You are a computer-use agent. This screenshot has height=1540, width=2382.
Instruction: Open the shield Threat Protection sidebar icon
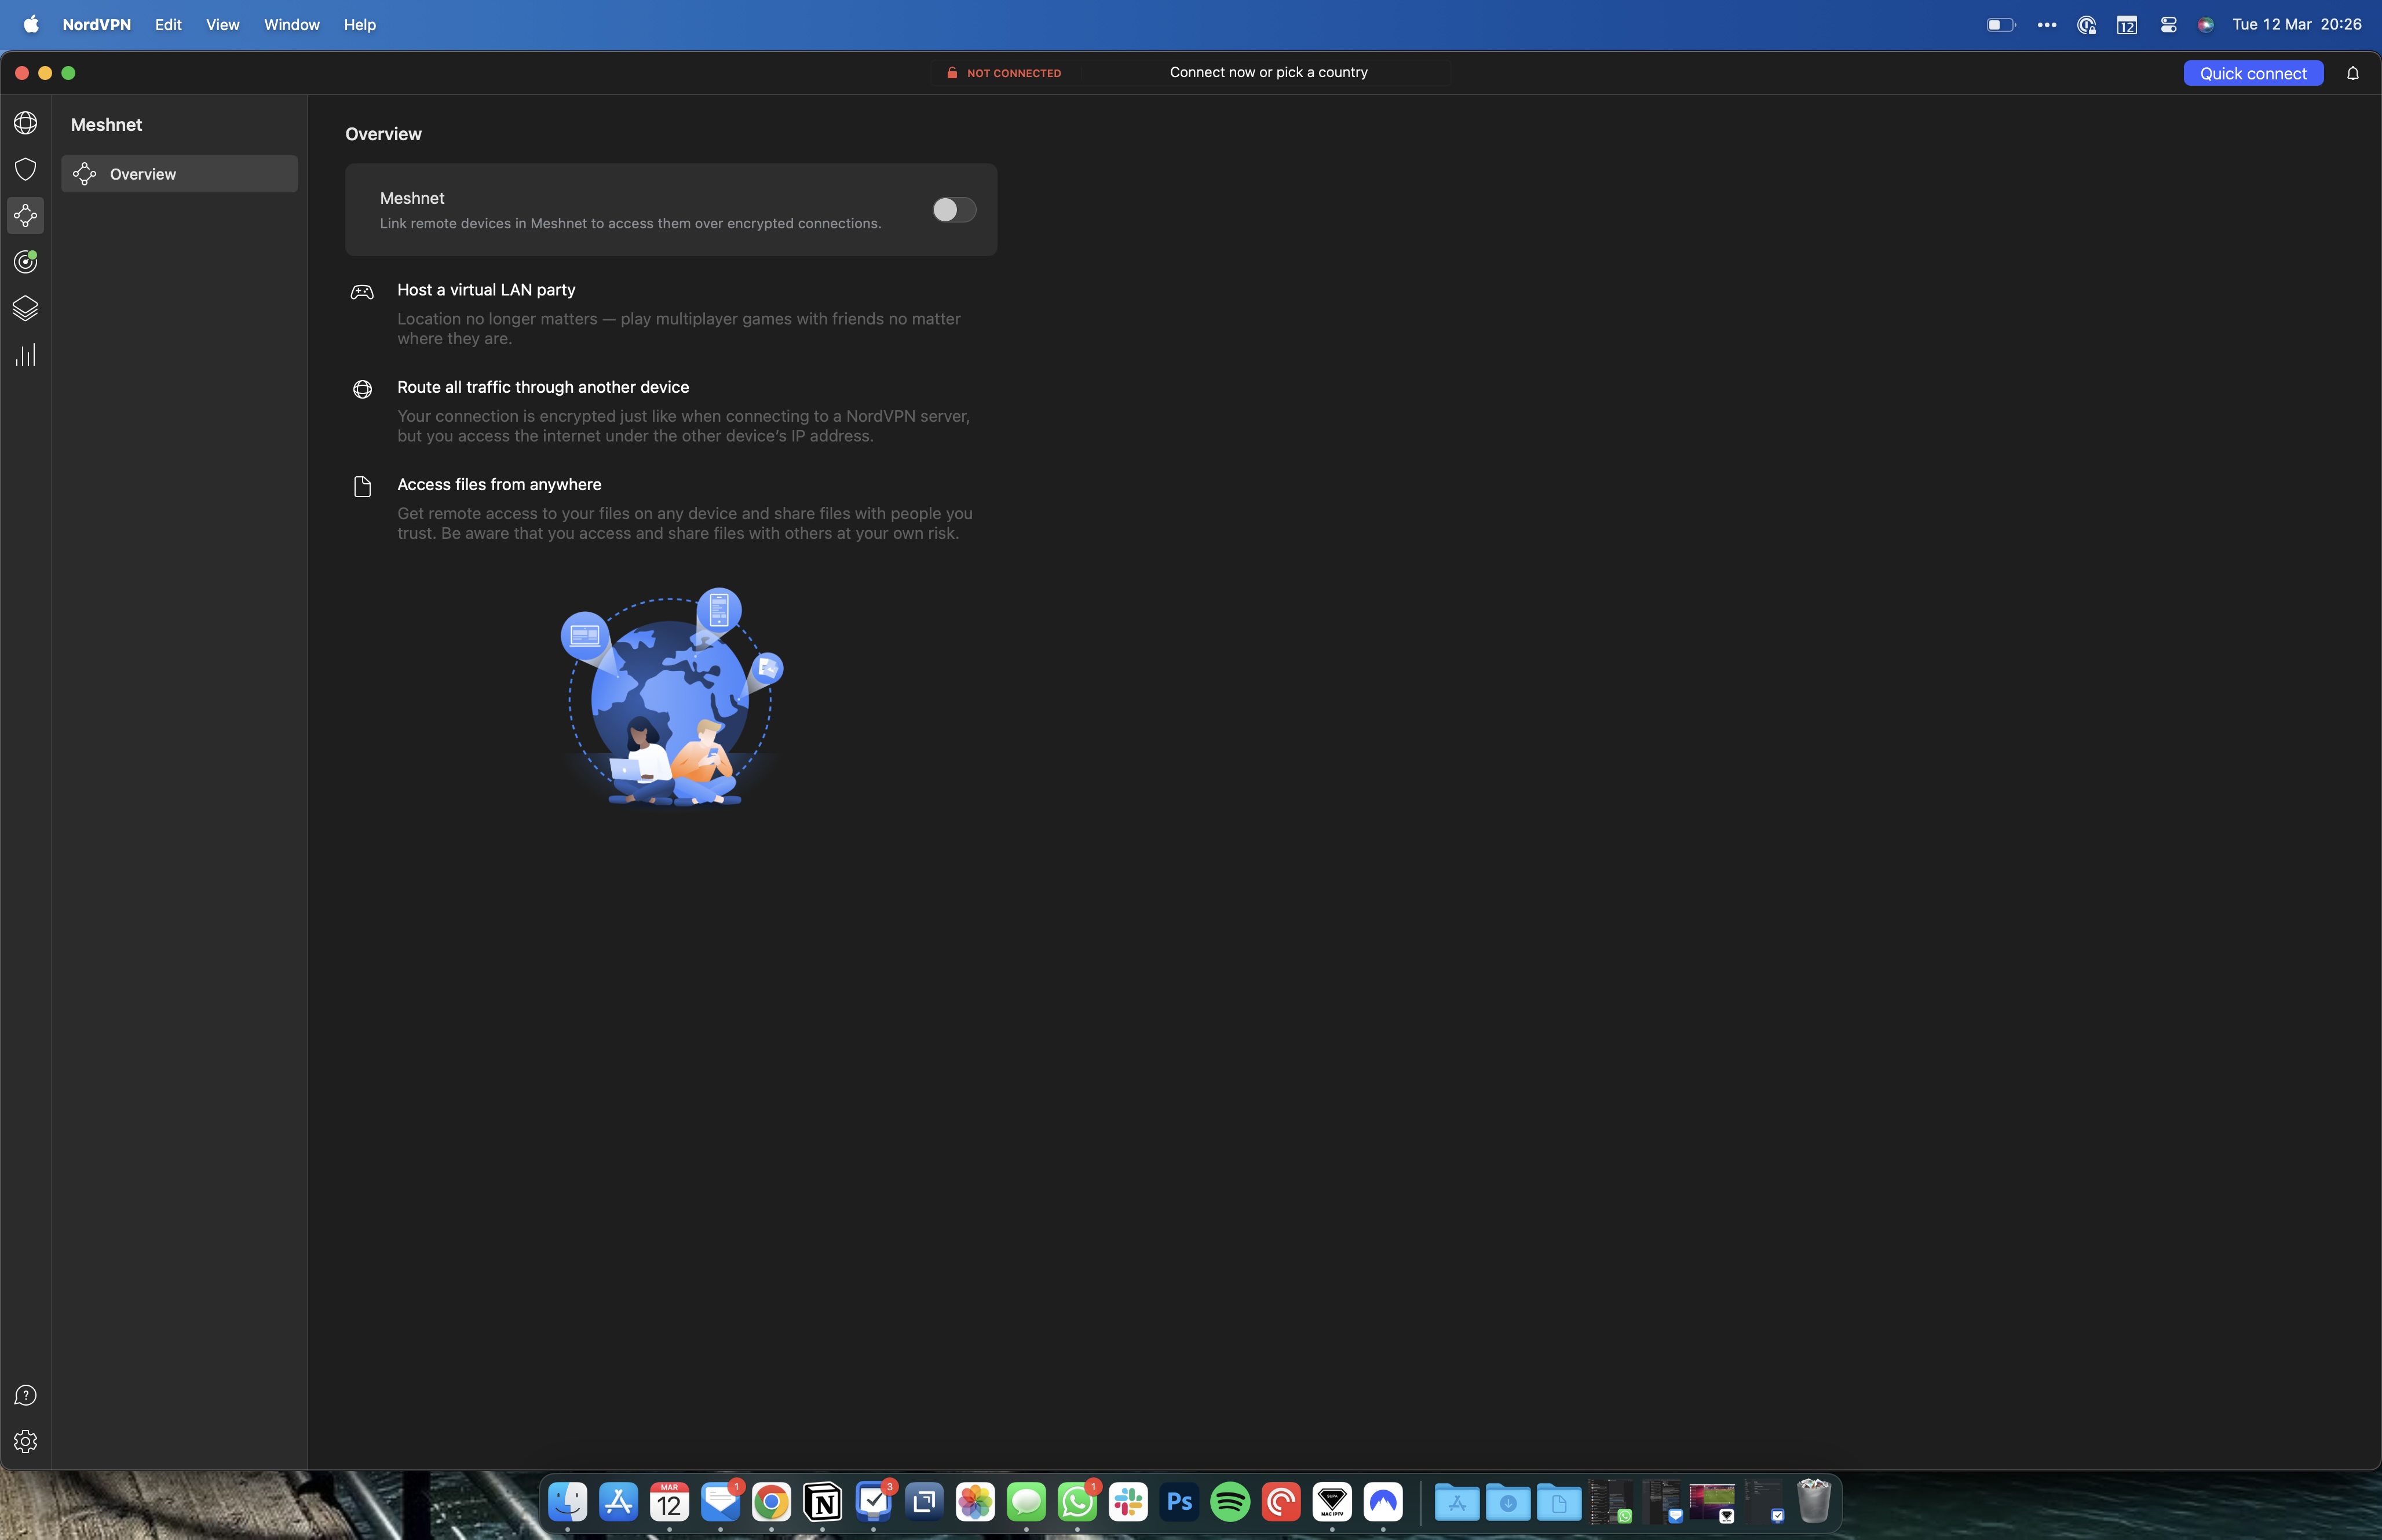pyautogui.click(x=26, y=169)
